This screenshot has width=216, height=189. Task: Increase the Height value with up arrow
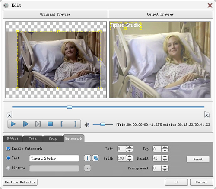tap(165, 156)
